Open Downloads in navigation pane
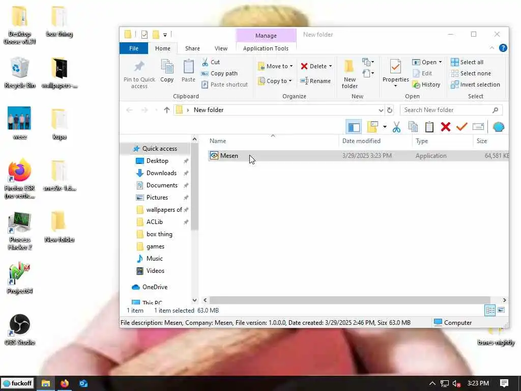The width and height of the screenshot is (521, 391). (161, 173)
